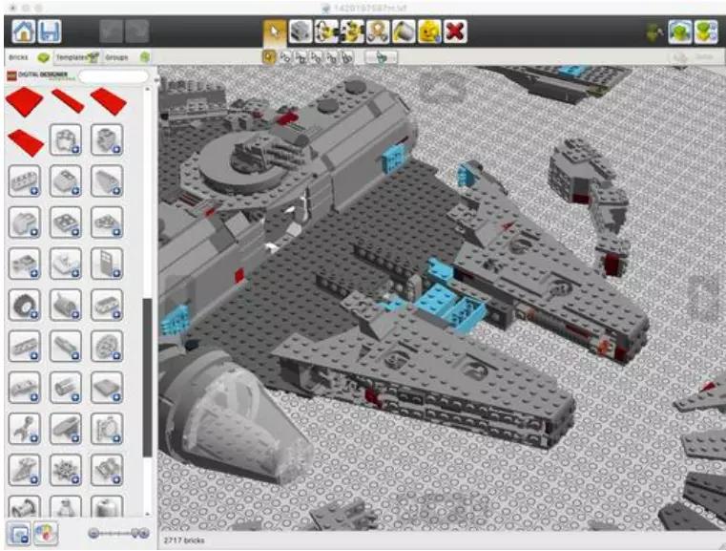Click the Redo arrow button
This screenshot has height=551, width=726.
pos(137,32)
